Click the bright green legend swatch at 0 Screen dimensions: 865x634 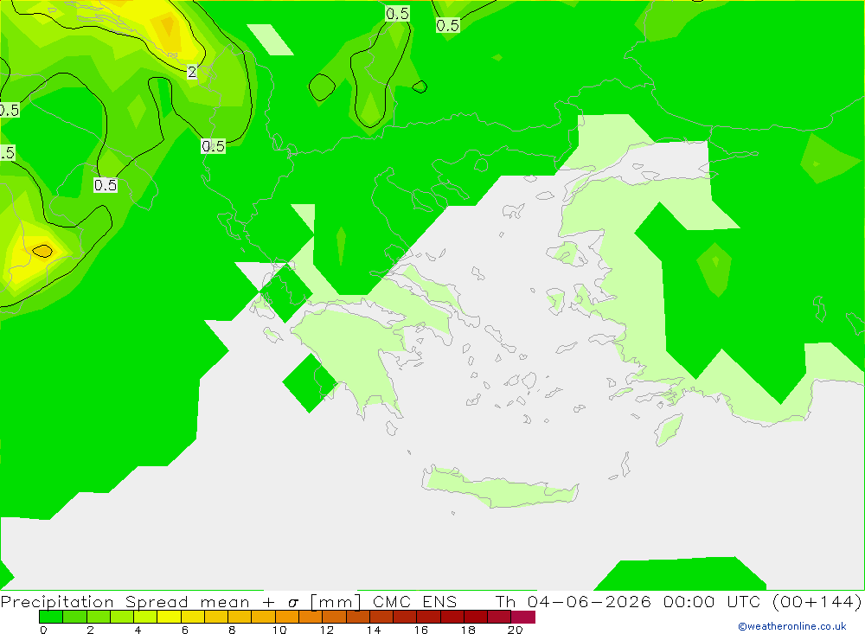pyautogui.click(x=51, y=617)
